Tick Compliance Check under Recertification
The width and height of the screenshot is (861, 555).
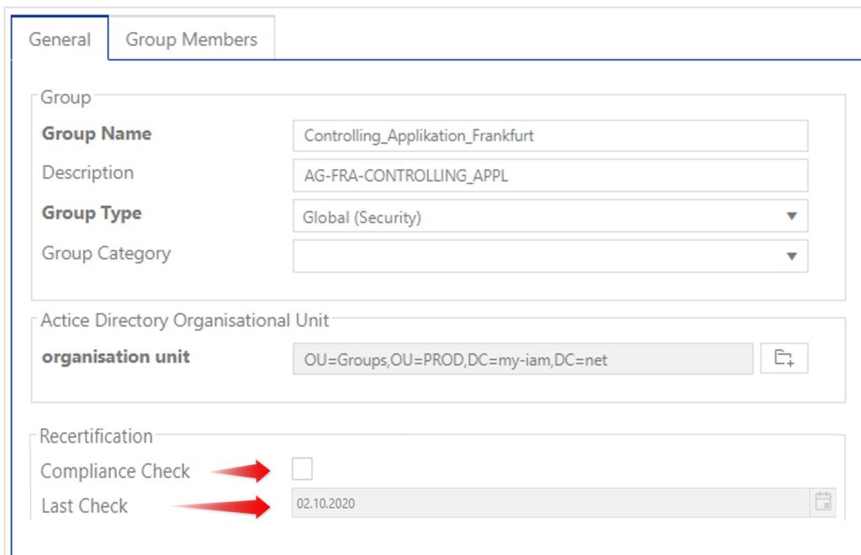(x=301, y=469)
